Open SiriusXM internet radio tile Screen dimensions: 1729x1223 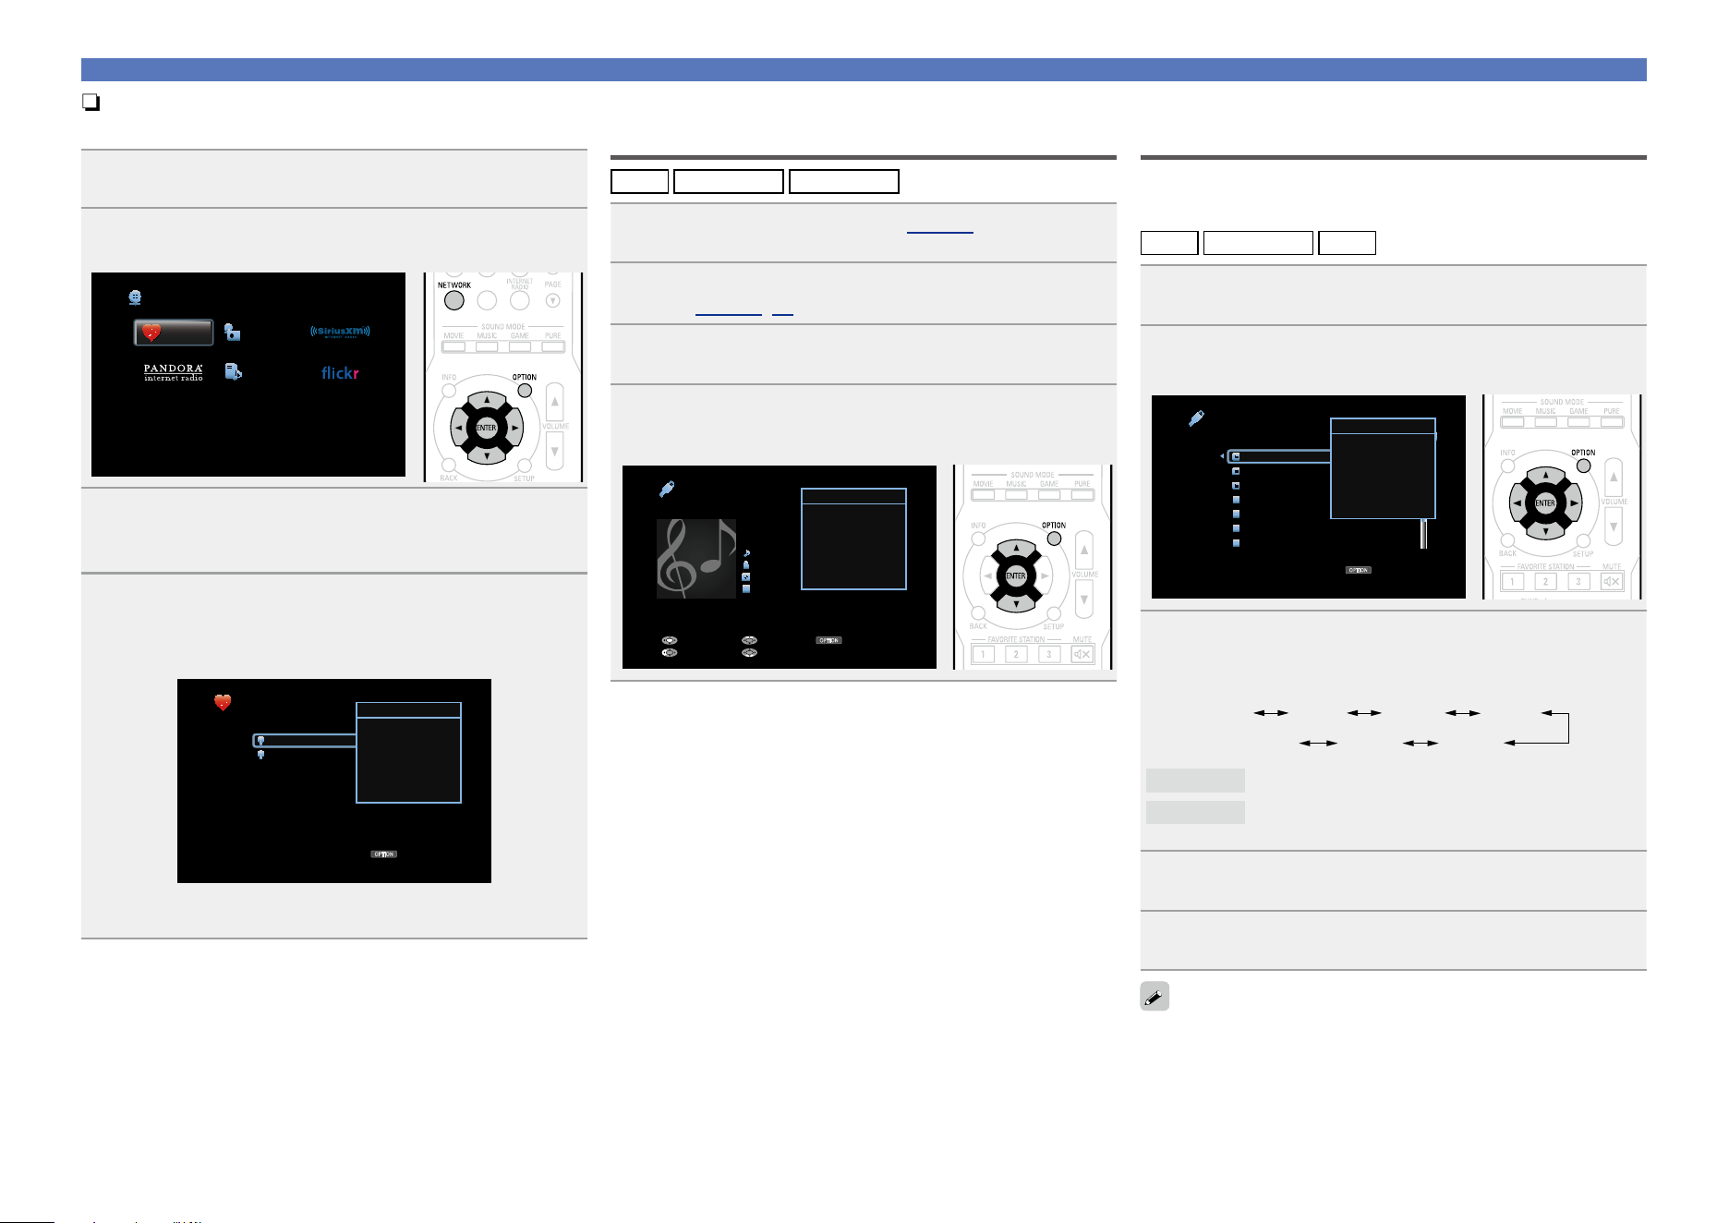coord(340,332)
